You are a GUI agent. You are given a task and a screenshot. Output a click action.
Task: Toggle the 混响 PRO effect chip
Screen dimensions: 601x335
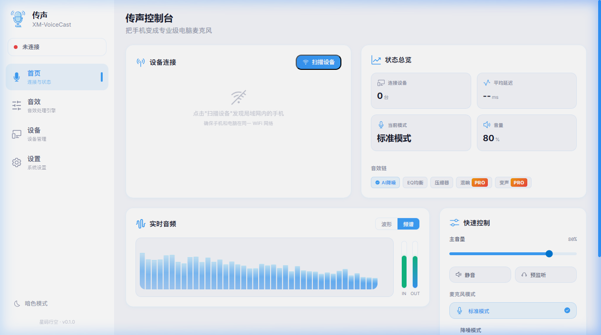474,182
